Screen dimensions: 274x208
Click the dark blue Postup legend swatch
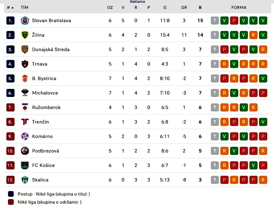coord(11,194)
